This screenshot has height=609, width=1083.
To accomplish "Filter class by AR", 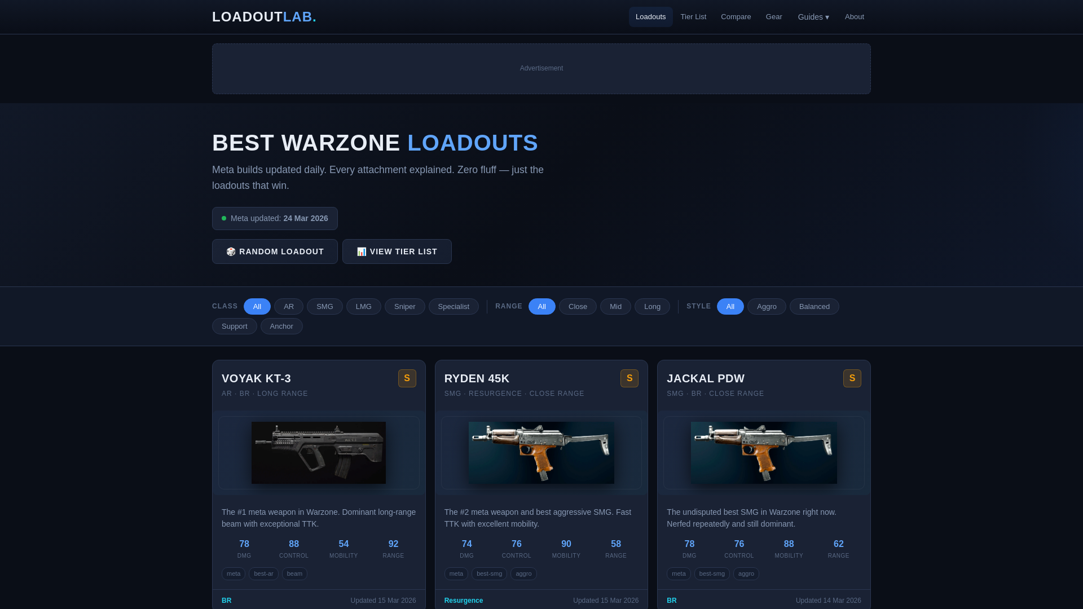I will pyautogui.click(x=289, y=307).
